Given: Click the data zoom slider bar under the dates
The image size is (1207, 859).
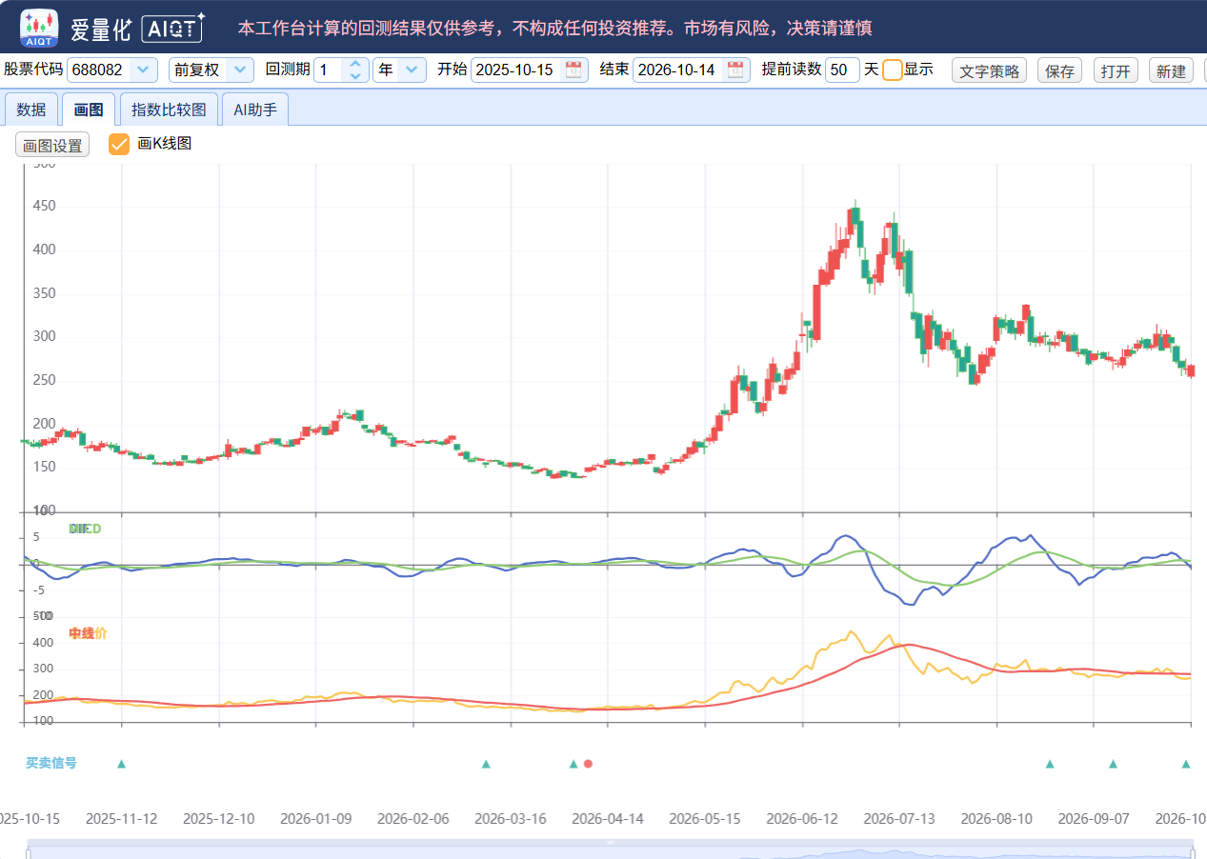Looking at the screenshot, I should point(611,849).
